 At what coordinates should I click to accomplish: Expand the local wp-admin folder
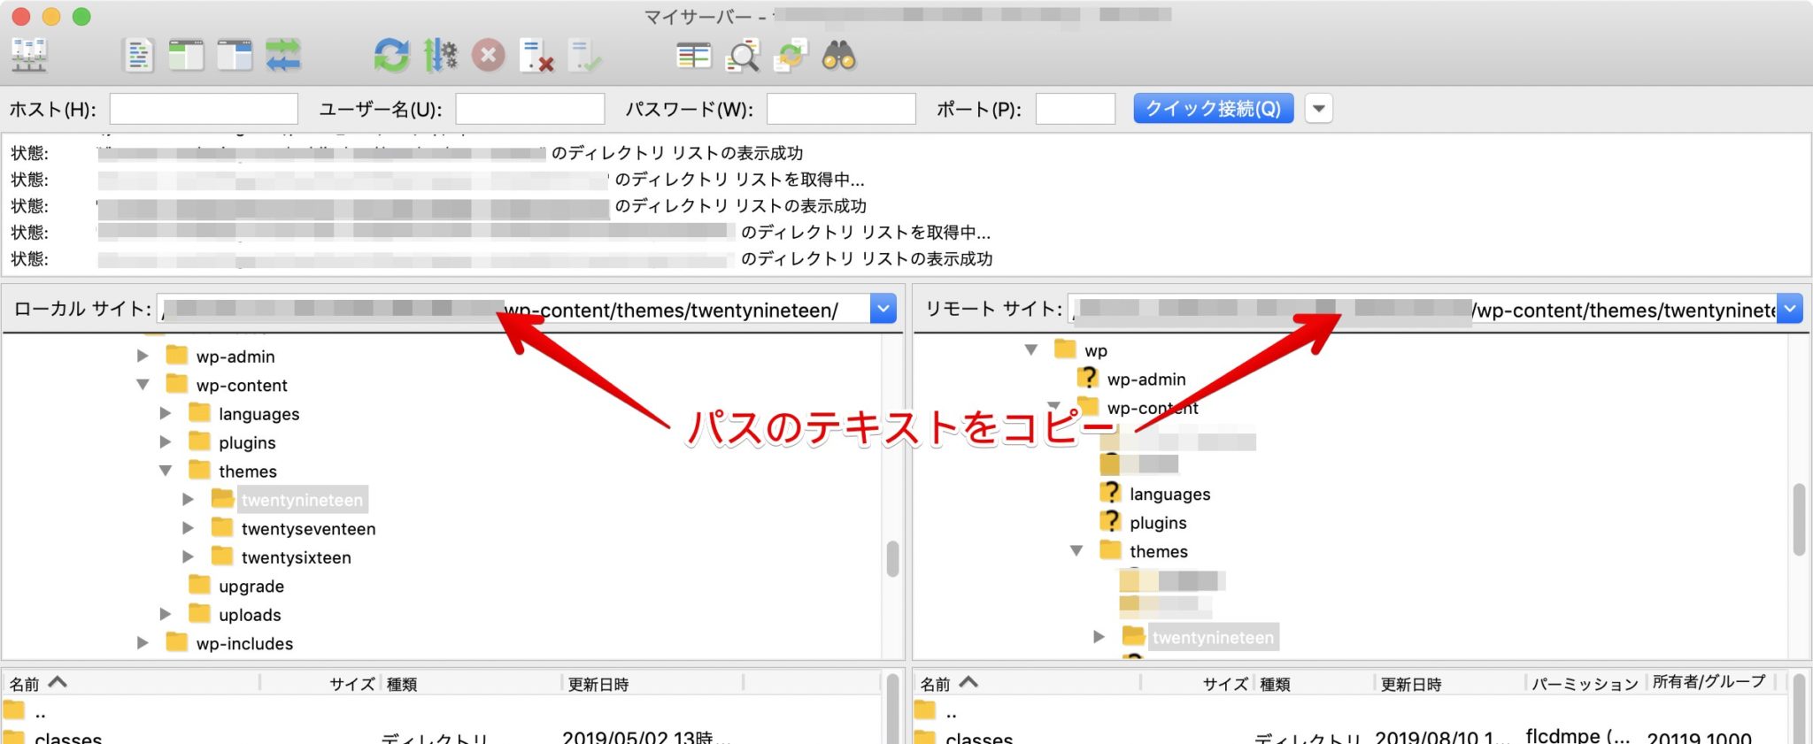pos(143,356)
